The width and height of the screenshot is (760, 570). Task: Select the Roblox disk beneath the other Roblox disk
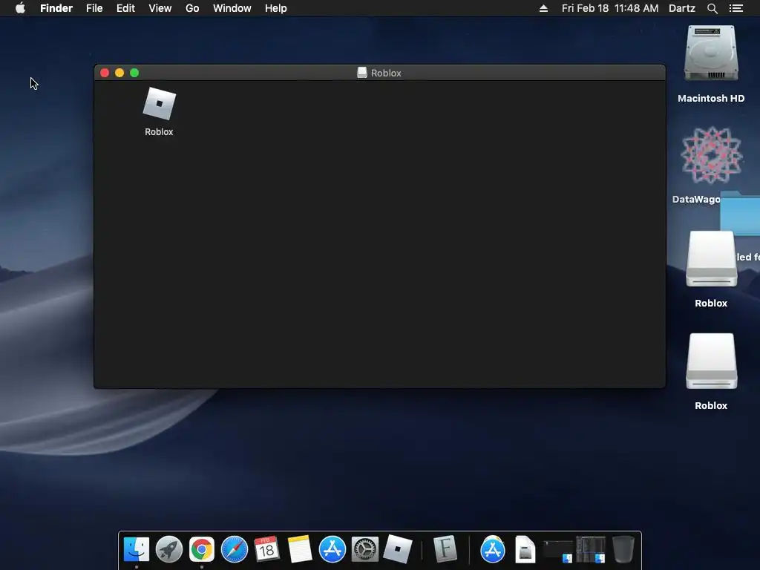coord(711,361)
